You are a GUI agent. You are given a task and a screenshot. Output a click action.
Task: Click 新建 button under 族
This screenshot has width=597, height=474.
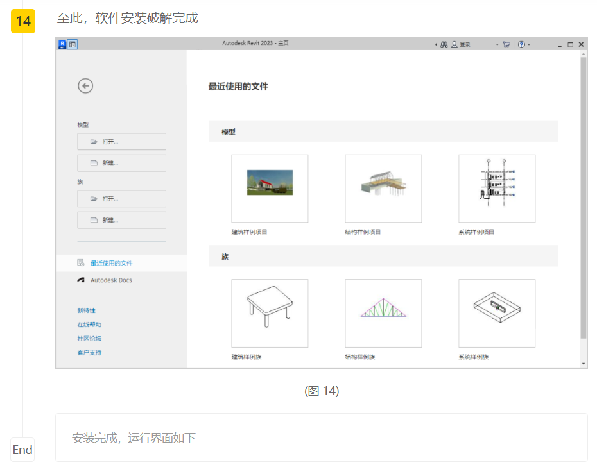click(121, 220)
